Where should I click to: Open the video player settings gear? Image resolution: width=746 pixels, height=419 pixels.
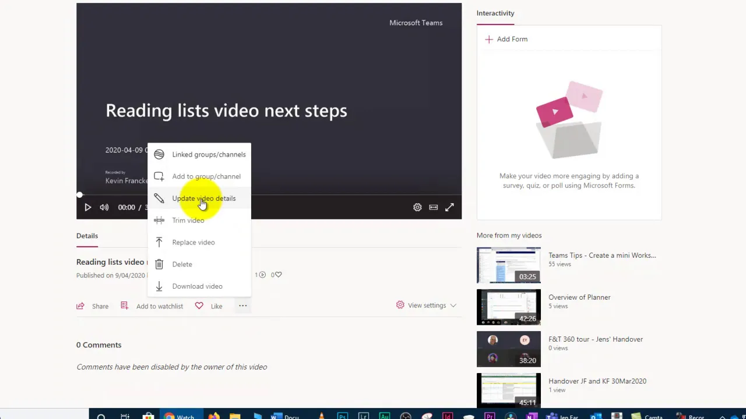point(417,207)
